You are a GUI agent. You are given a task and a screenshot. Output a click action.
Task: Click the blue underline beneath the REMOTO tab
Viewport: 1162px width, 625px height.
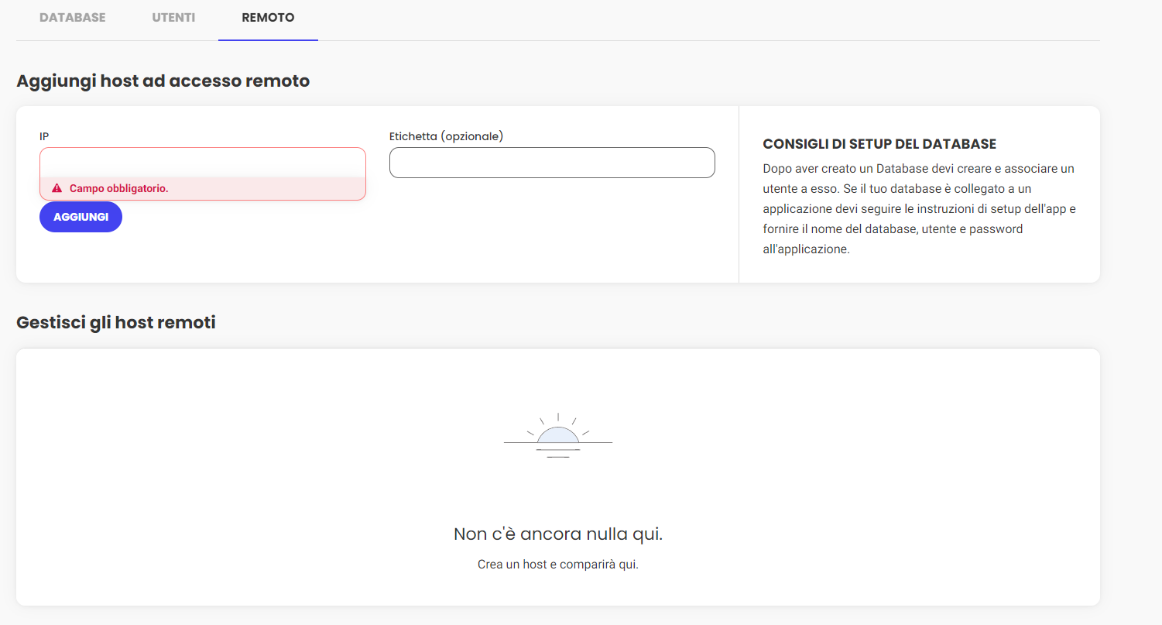click(x=268, y=39)
